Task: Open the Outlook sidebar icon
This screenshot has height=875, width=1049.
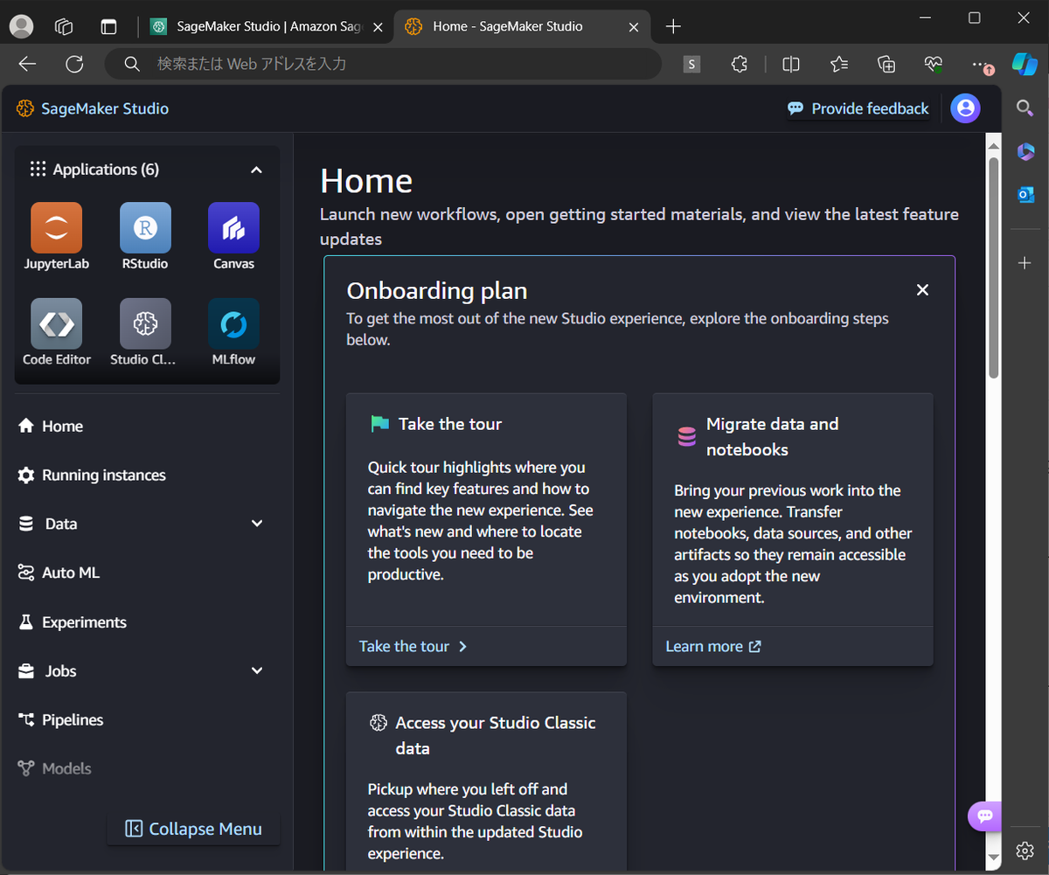Action: (x=1025, y=194)
